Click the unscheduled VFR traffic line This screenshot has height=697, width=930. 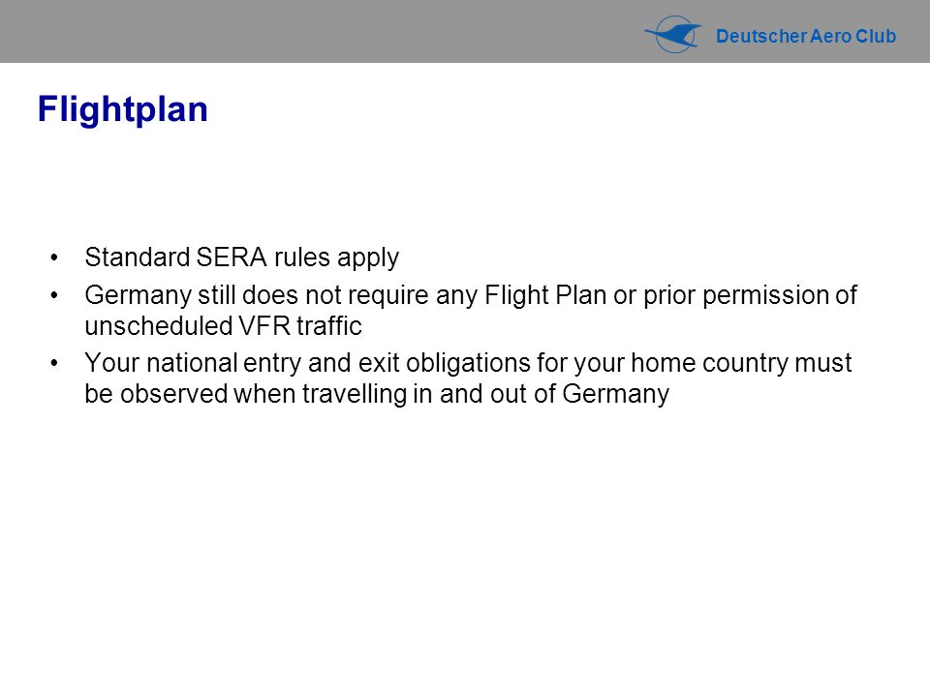coord(223,326)
